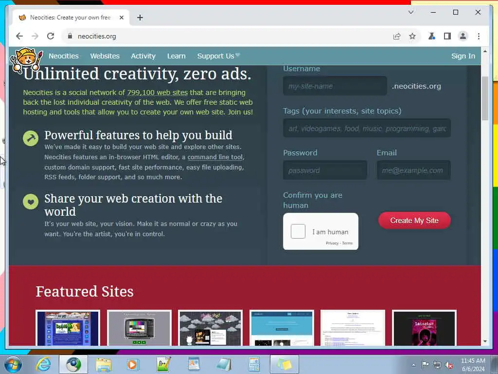Reload the neocities.org page
Viewport: 498px width, 374px height.
click(51, 36)
